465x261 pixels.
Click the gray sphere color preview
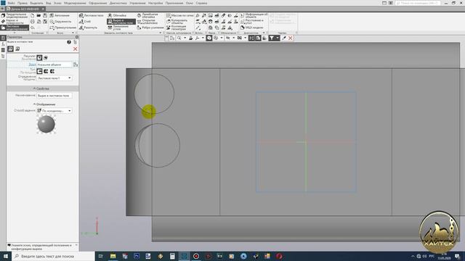pyautogui.click(x=46, y=124)
